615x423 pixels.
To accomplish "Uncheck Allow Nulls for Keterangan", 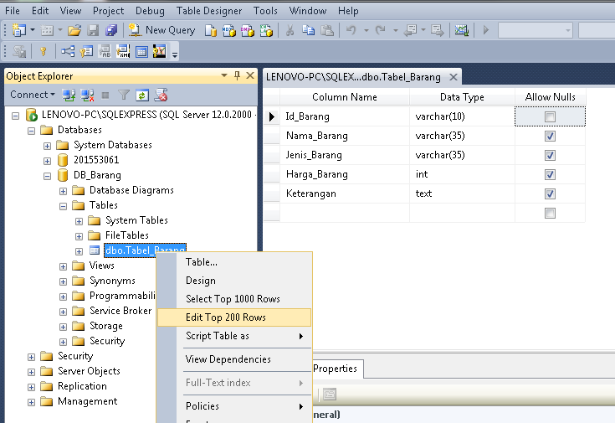I will (x=550, y=193).
